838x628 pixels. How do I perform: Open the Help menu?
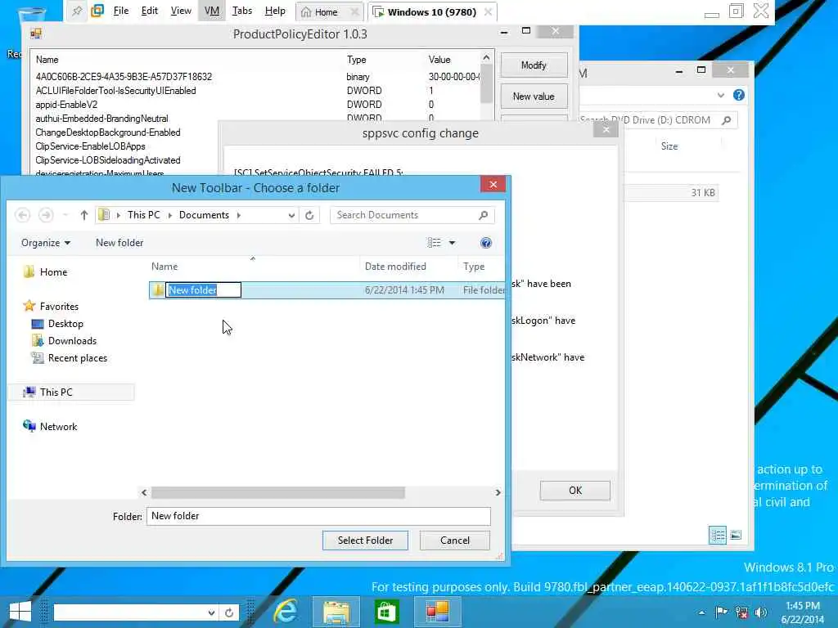(x=275, y=11)
